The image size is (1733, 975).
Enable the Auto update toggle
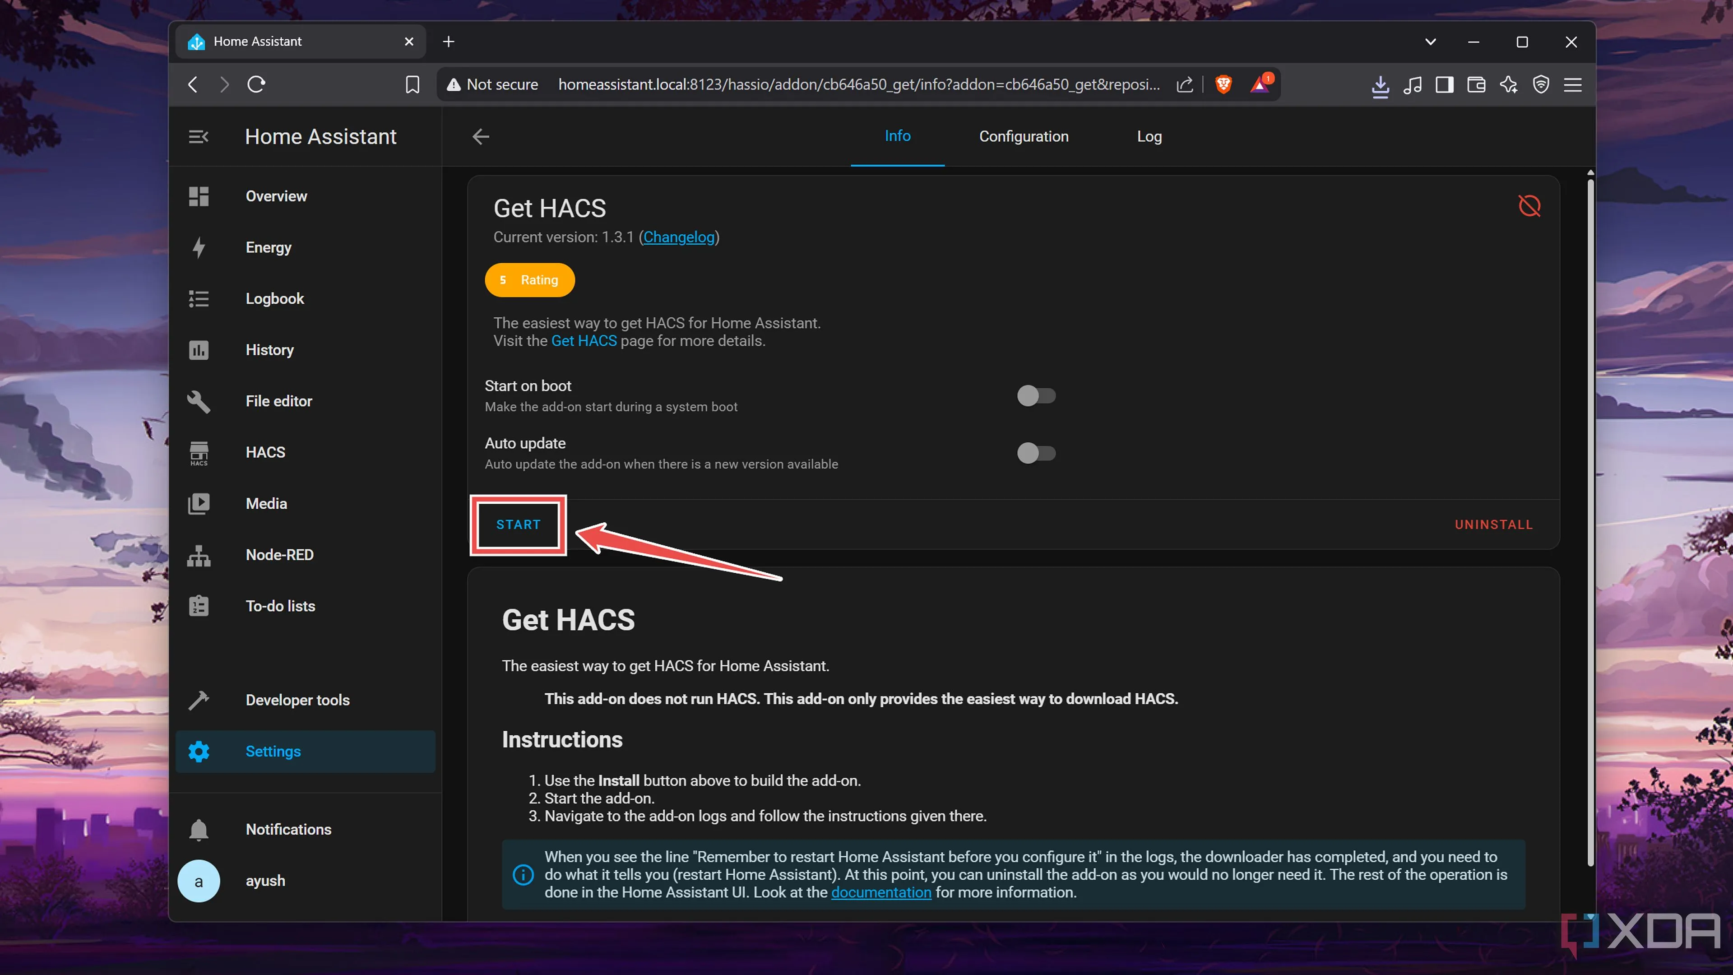click(1036, 453)
